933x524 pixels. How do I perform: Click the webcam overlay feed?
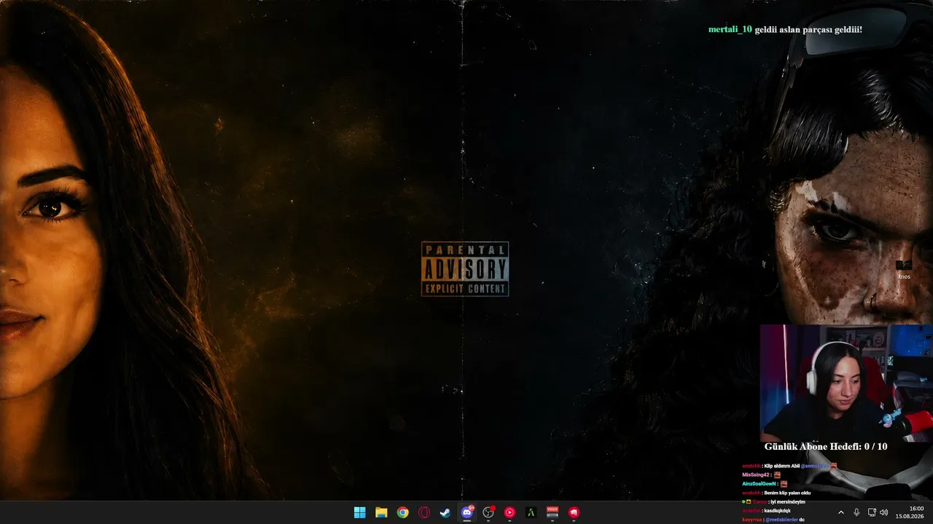tap(846, 383)
